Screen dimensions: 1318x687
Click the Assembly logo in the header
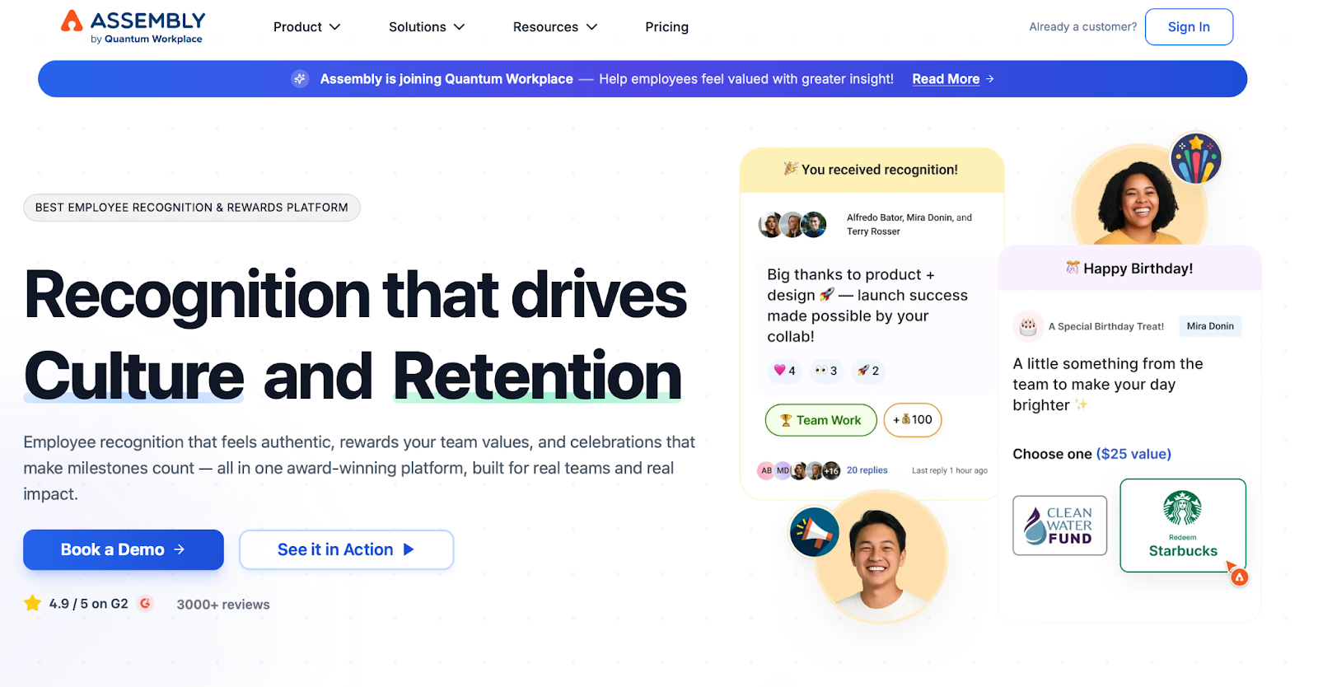[133, 27]
